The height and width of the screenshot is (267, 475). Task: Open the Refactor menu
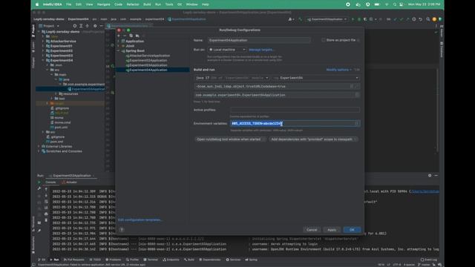(133, 4)
